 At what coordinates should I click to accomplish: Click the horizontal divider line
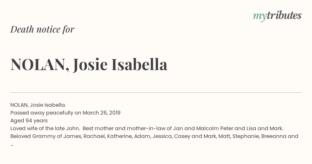click(156, 92)
